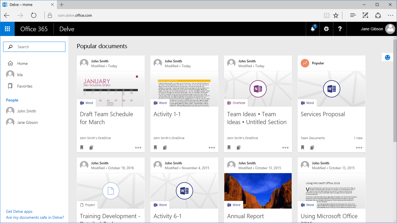Select John Smith under People
This screenshot has height=223, width=397.
click(x=21, y=111)
